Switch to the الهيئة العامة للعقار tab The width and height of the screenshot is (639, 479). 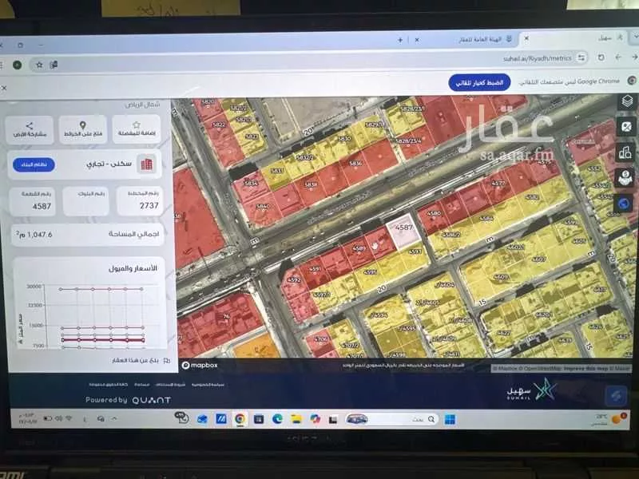tap(488, 38)
